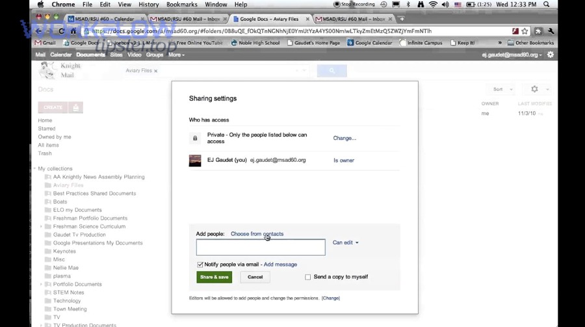Click Stop Recording in menu bar
Image resolution: width=585 pixels, height=327 pixels.
(x=354, y=5)
